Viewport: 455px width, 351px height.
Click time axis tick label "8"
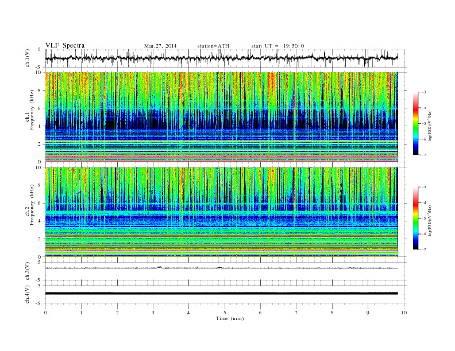pos(332,313)
